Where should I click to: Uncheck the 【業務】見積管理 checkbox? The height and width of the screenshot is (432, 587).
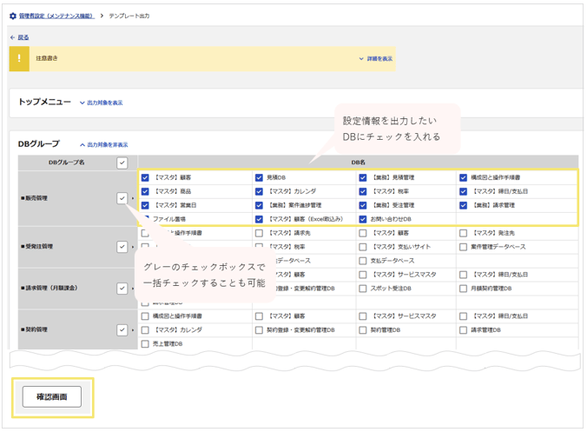pos(363,177)
